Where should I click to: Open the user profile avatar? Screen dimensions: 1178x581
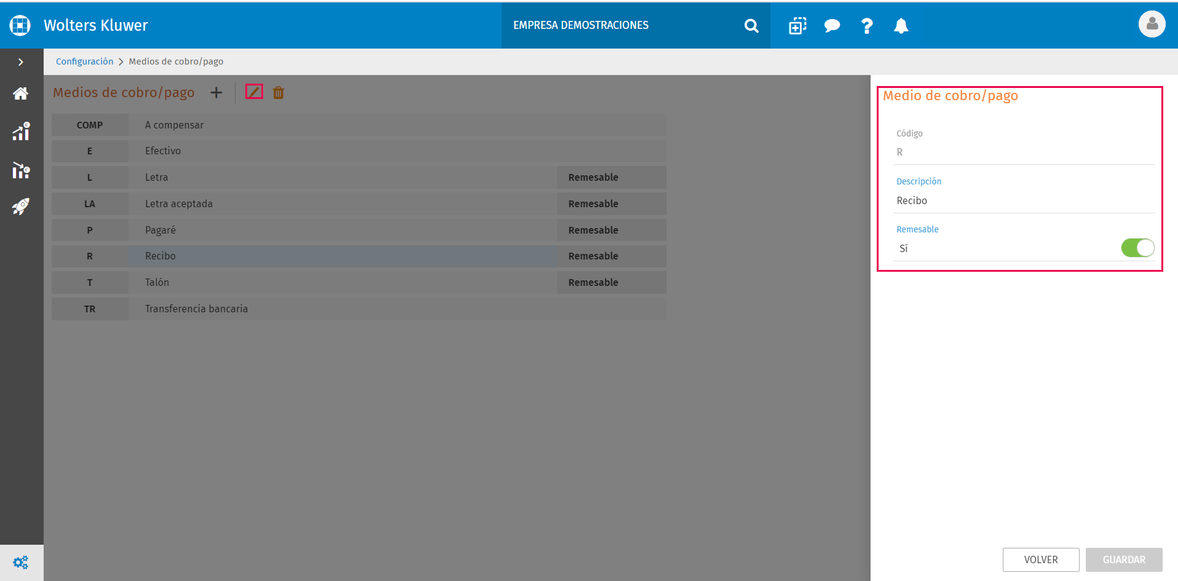(x=1152, y=25)
